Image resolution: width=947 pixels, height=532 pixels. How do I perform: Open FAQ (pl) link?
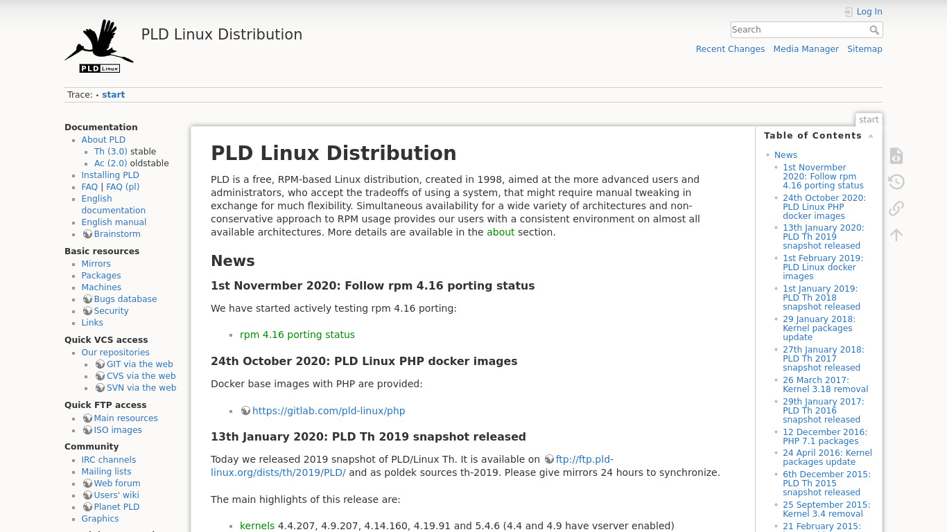[x=123, y=187]
